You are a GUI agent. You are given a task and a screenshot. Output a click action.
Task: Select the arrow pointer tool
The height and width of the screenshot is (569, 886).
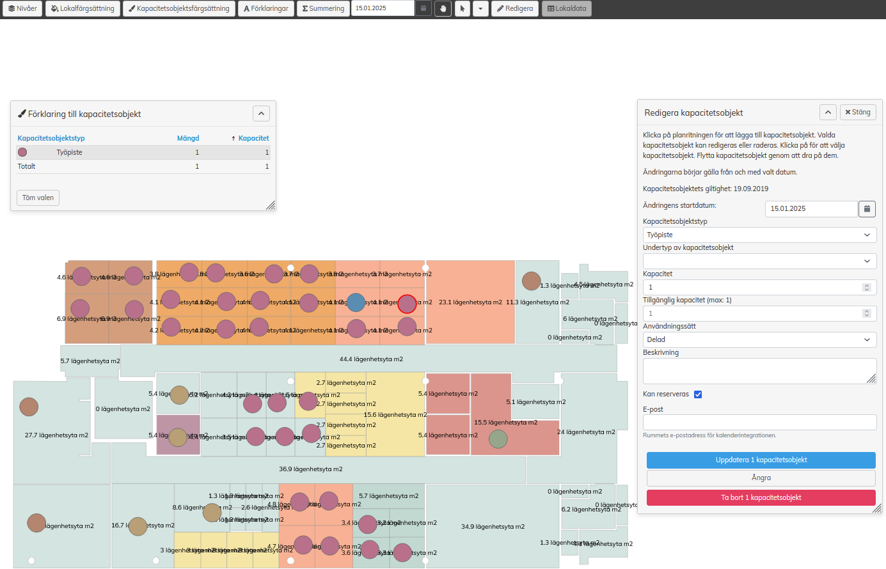pos(462,8)
